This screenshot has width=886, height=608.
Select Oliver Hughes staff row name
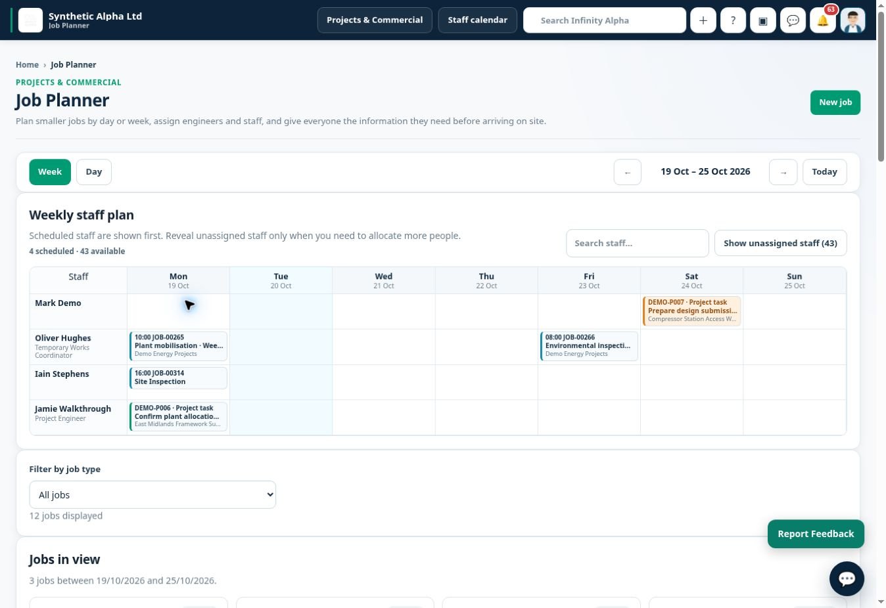[63, 338]
